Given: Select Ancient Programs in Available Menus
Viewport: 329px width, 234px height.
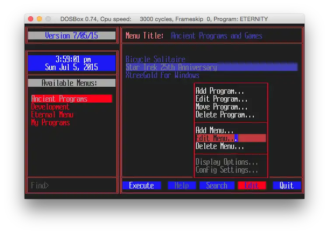Looking at the screenshot, I should click(x=72, y=99).
